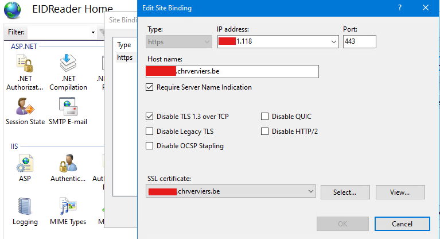Screen dimensions: 440x239
Task: Open .NET Authorization Rules feature icon
Action: point(25,64)
